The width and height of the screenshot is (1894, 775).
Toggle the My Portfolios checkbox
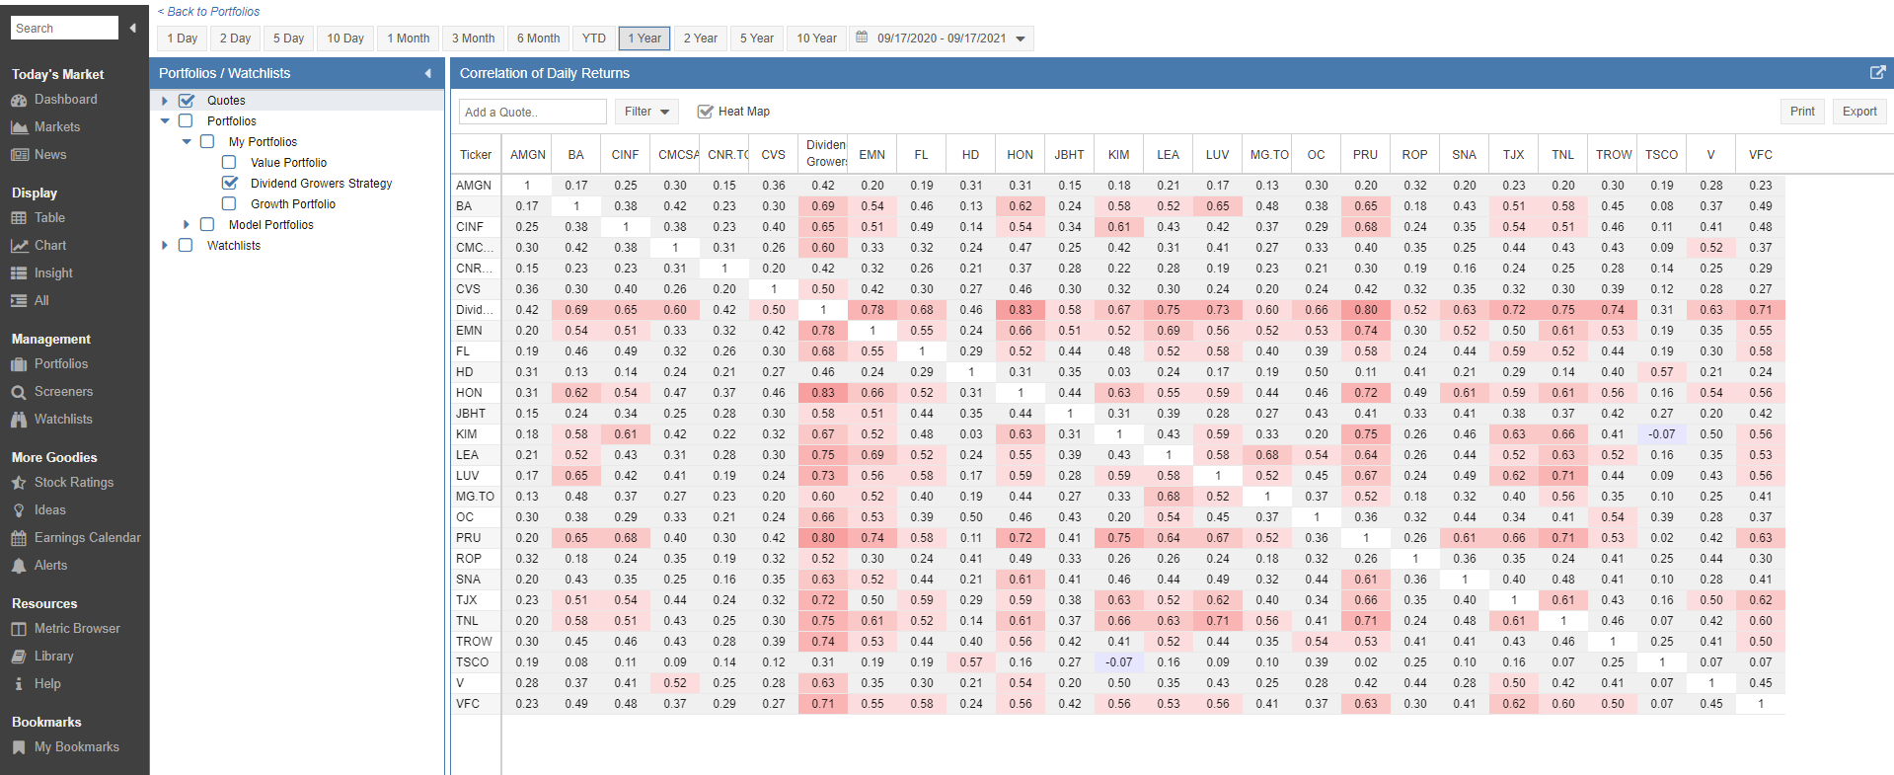pos(207,142)
